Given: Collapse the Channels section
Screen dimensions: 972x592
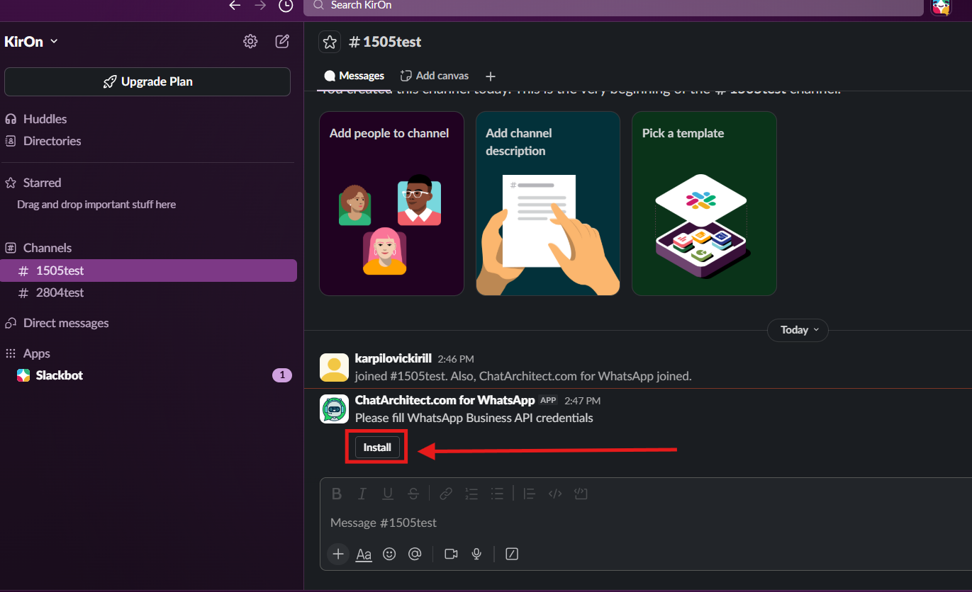Looking at the screenshot, I should (x=47, y=248).
